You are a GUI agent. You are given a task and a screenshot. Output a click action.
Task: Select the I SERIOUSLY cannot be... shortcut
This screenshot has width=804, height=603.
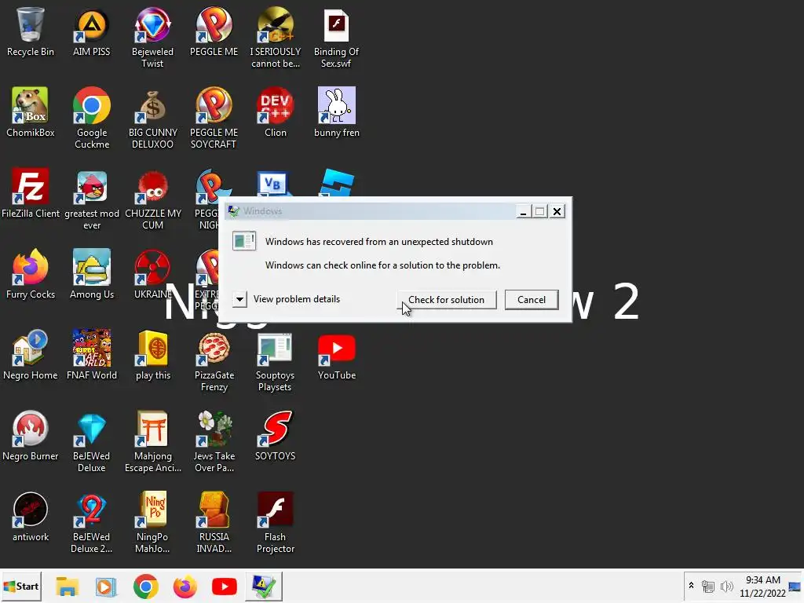pyautogui.click(x=276, y=37)
